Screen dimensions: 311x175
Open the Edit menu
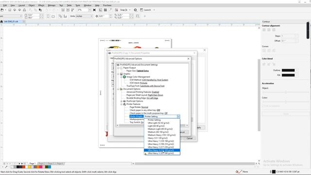tap(5, 5)
